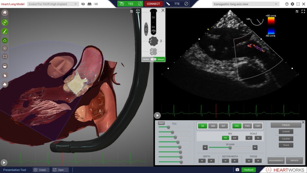
Task: Decrease DEPTH with the down arrow
Action: click(x=202, y=161)
